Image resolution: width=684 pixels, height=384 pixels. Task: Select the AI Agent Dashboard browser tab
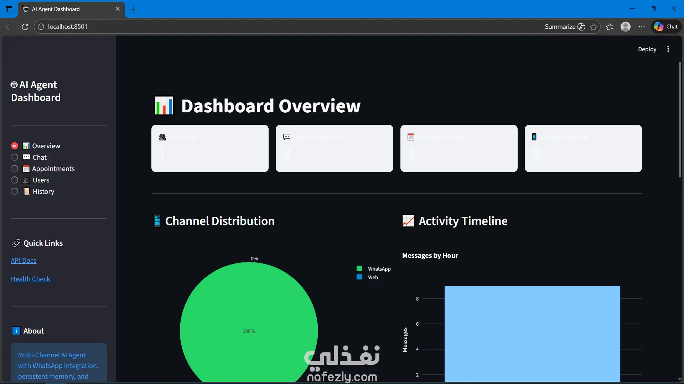point(71,9)
